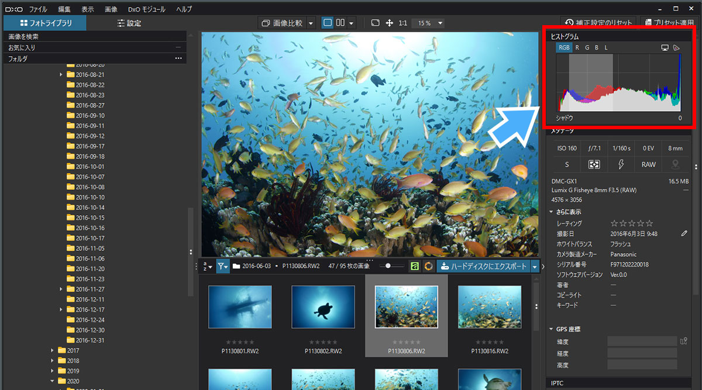Set zoom to 1:1

click(x=403, y=23)
